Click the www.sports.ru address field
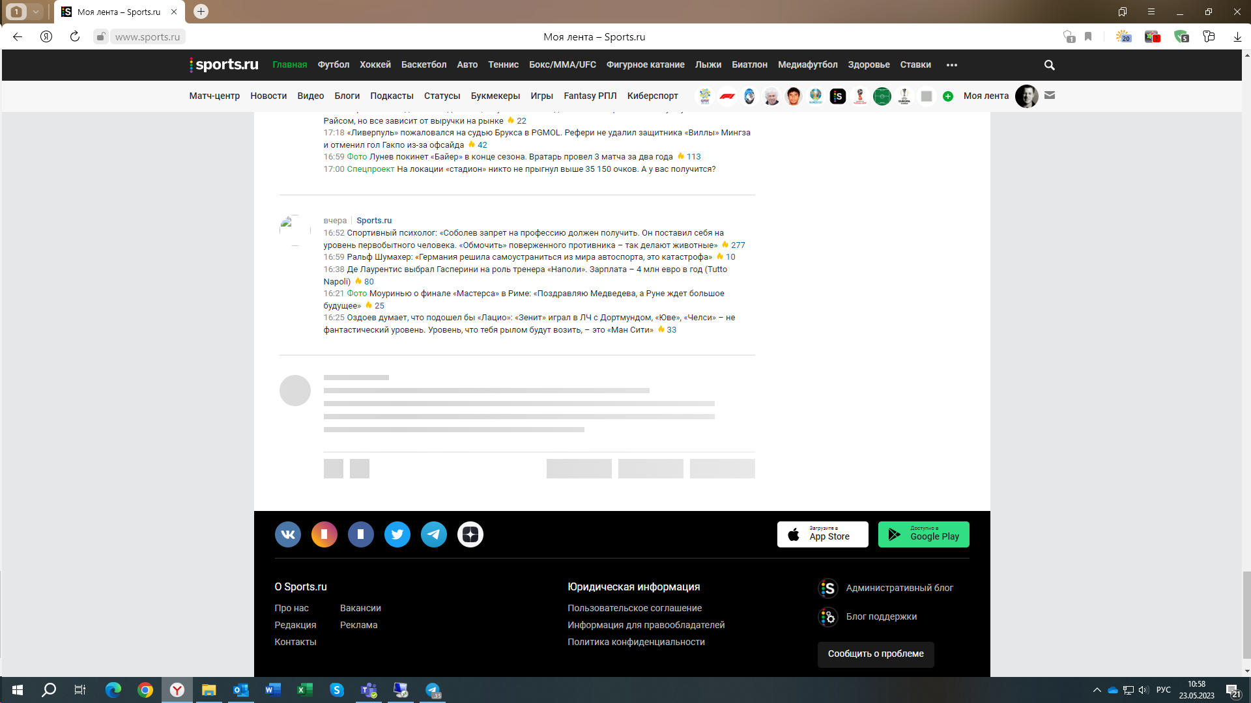 click(147, 37)
